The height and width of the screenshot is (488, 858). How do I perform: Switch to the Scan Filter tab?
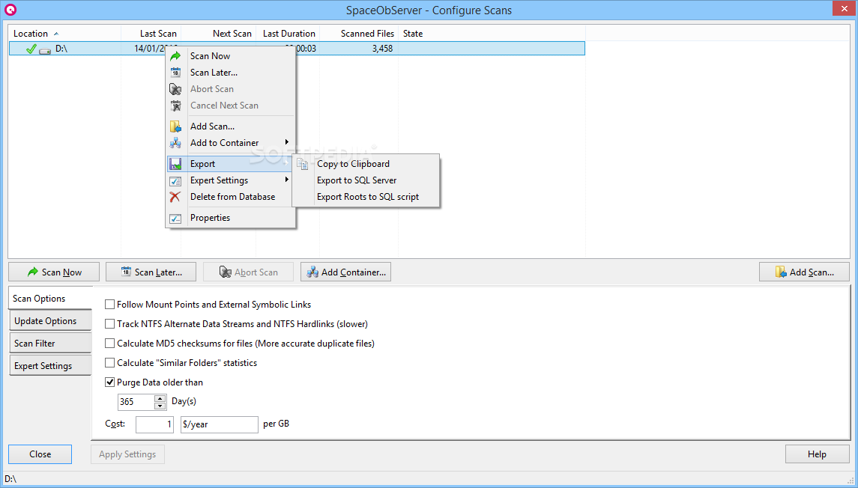(49, 344)
